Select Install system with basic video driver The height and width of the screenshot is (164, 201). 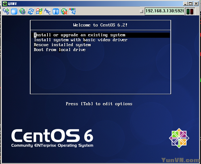pyautogui.click(x=100, y=40)
